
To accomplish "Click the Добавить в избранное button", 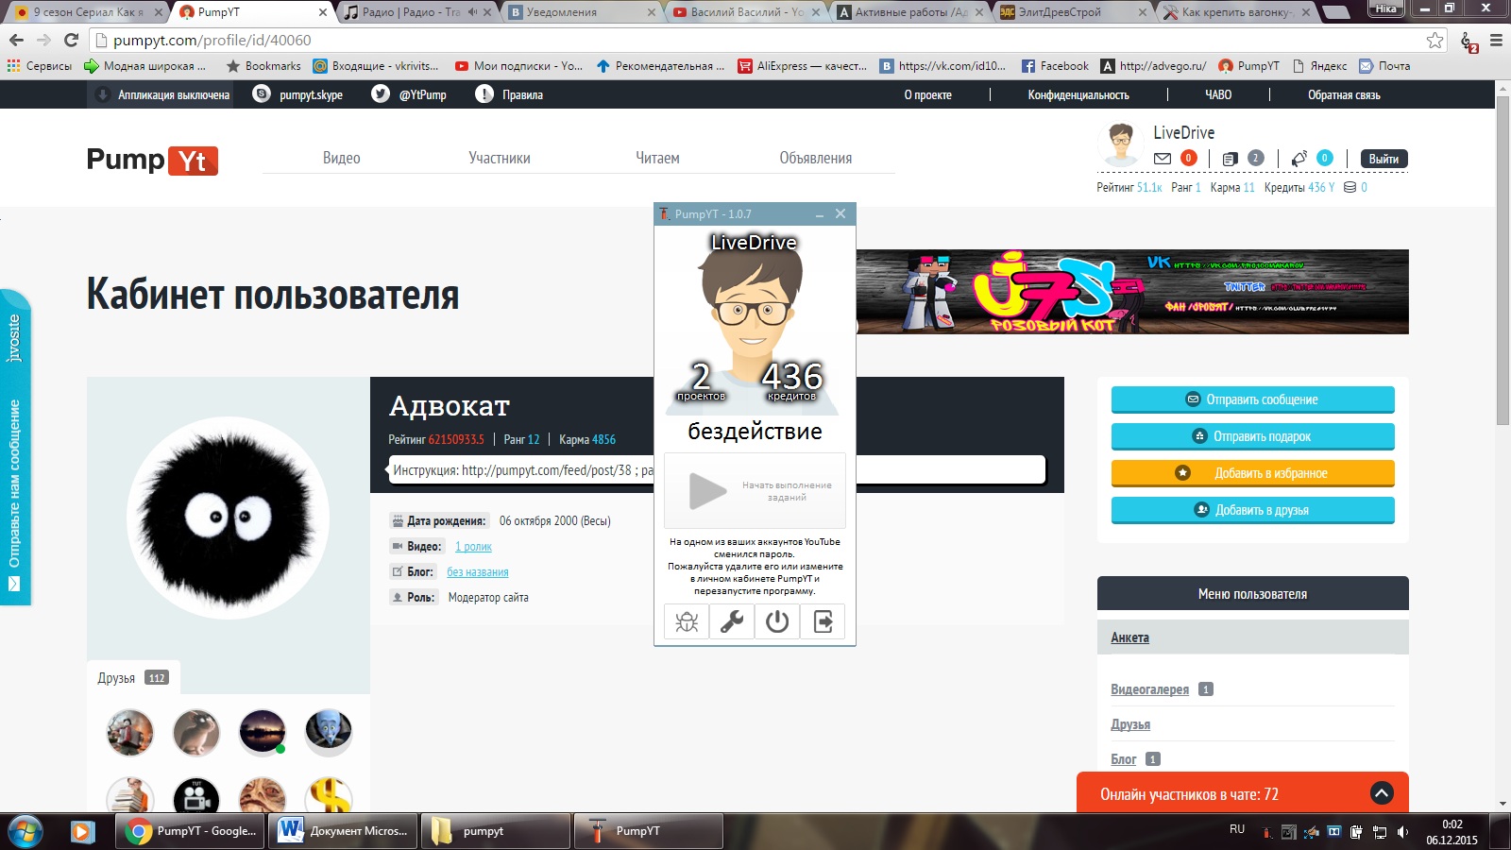I will (1253, 473).
